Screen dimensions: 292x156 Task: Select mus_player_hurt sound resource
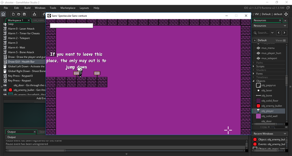tap(271, 53)
